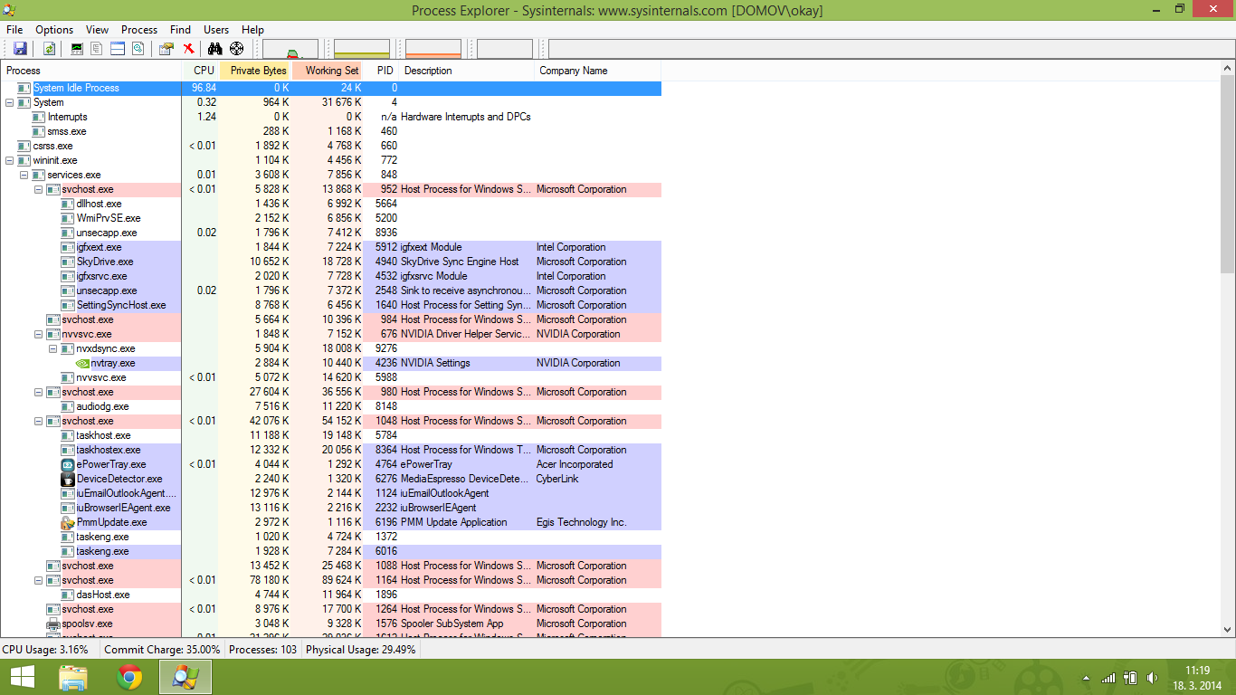Screen dimensions: 1236x695
Task: Click the Process Explorer title bar icon
Action: tap(10, 10)
